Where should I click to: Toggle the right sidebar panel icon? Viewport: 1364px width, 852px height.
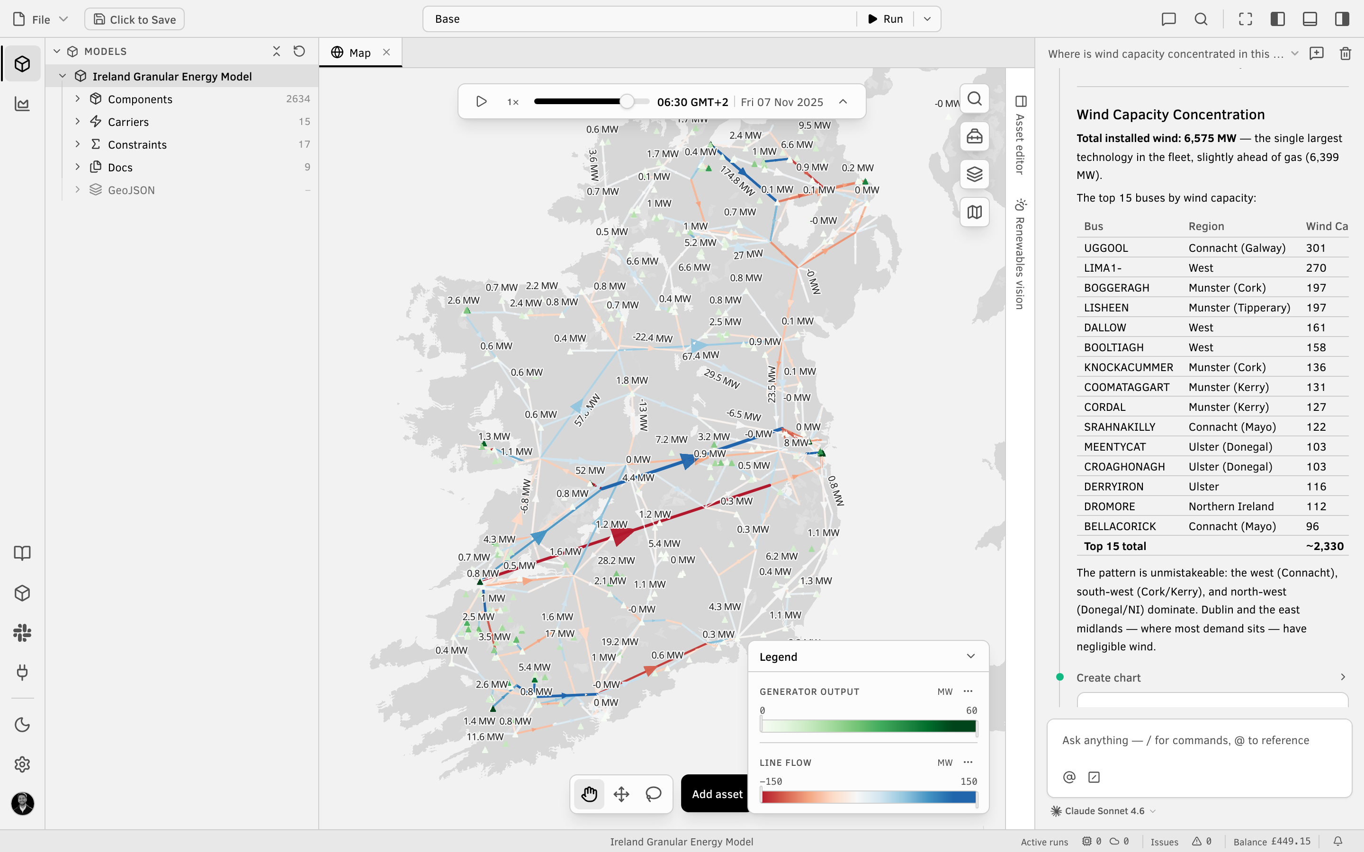pos(1342,19)
